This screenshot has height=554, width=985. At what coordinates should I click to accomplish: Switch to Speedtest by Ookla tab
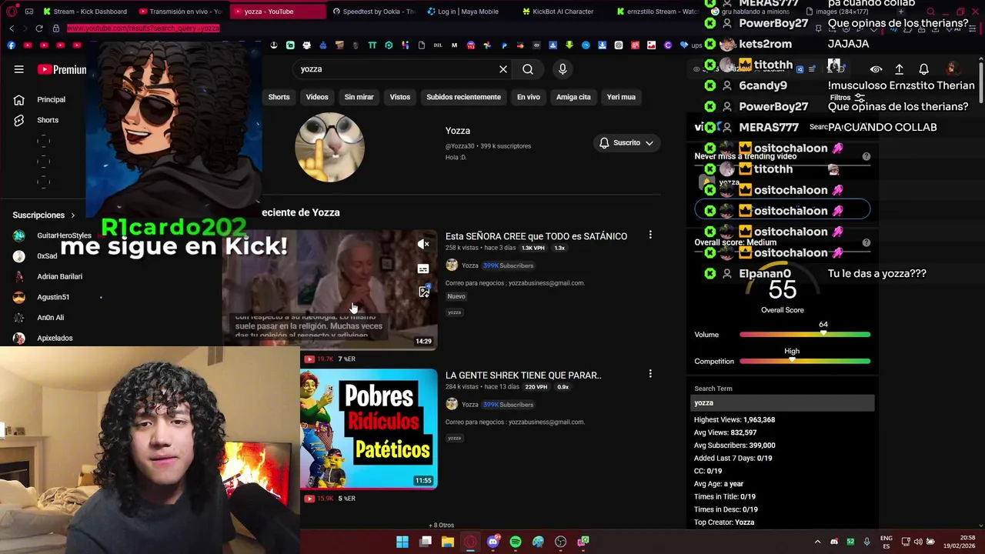pos(374,12)
